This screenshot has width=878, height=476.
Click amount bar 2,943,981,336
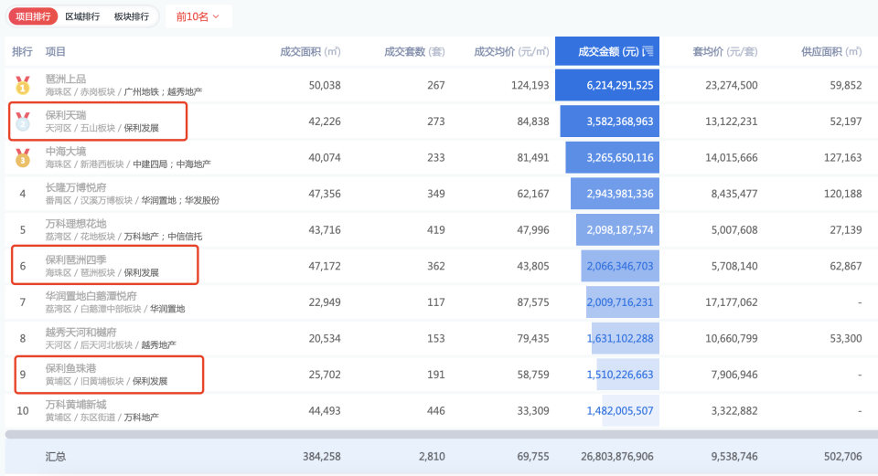coord(615,194)
